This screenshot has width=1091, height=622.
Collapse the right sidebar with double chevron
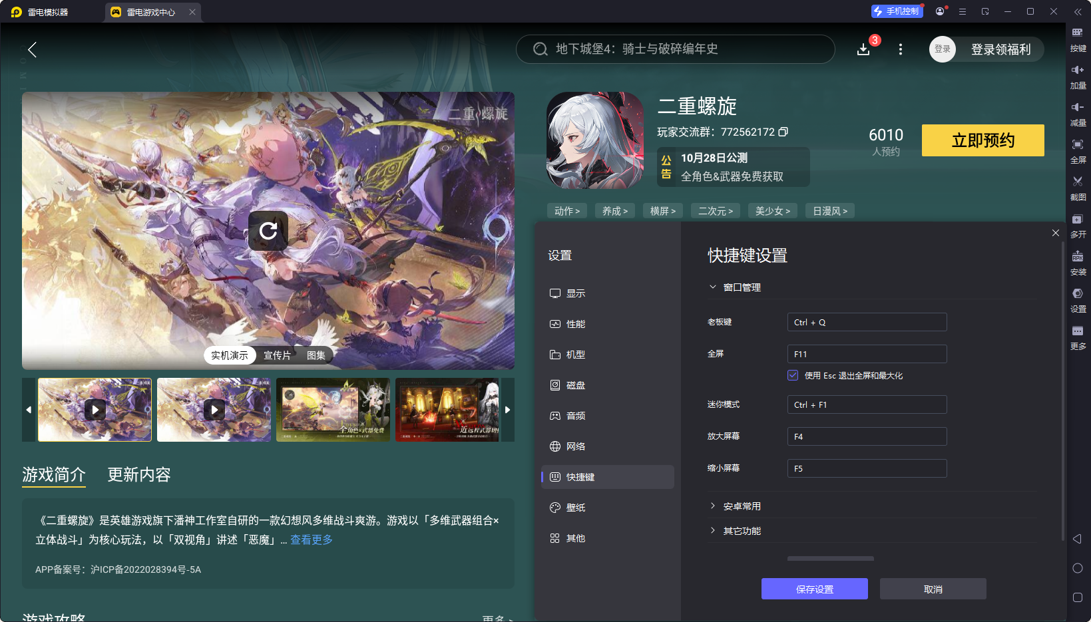coord(1078,11)
